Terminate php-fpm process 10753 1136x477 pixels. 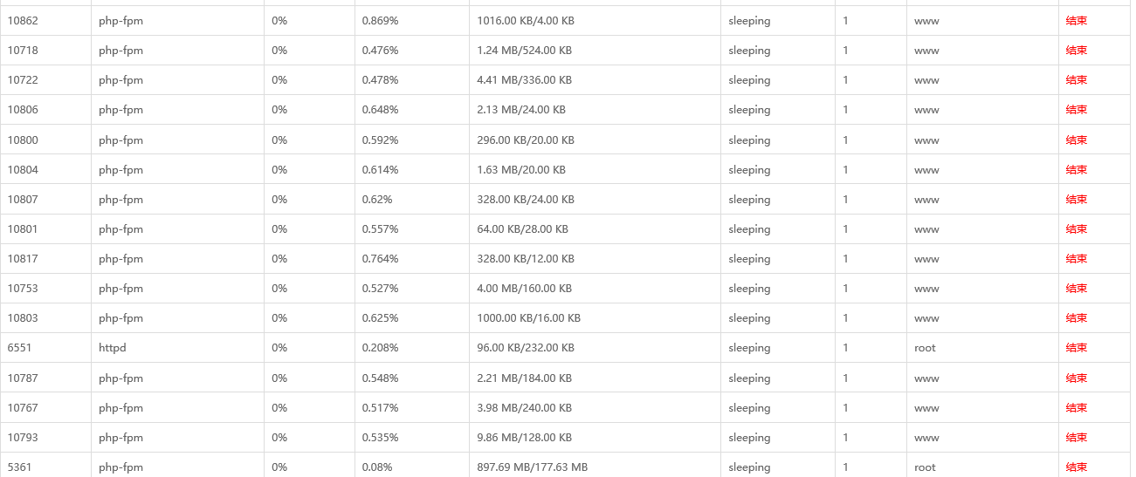(1076, 289)
